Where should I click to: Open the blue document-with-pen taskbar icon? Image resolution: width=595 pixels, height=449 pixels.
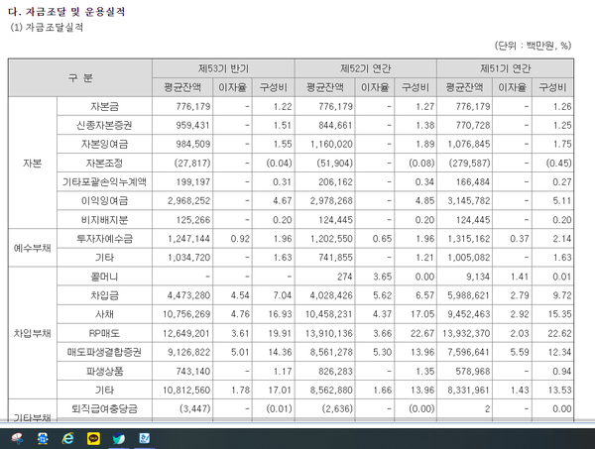[144, 439]
